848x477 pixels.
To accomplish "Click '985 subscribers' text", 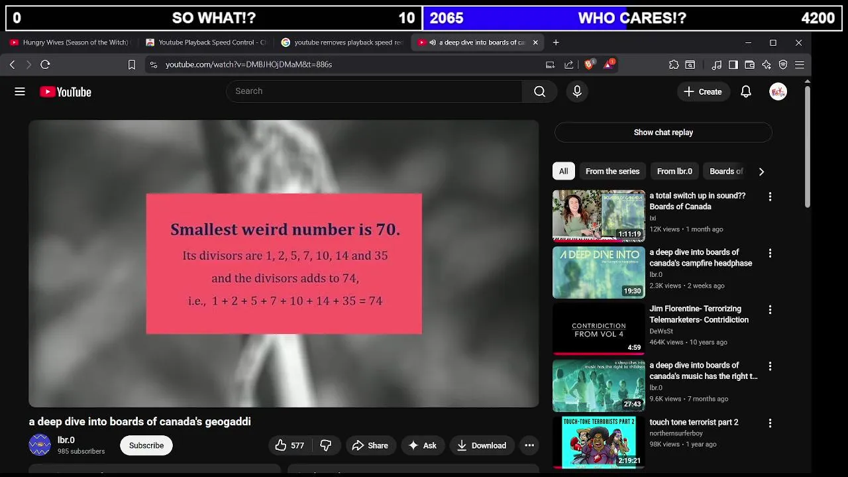I will coord(81,451).
